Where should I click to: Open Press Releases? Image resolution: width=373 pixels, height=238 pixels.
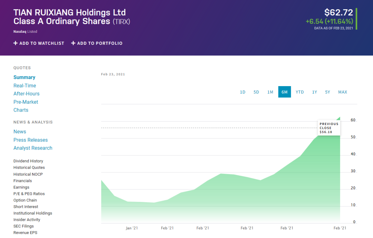[30, 140]
